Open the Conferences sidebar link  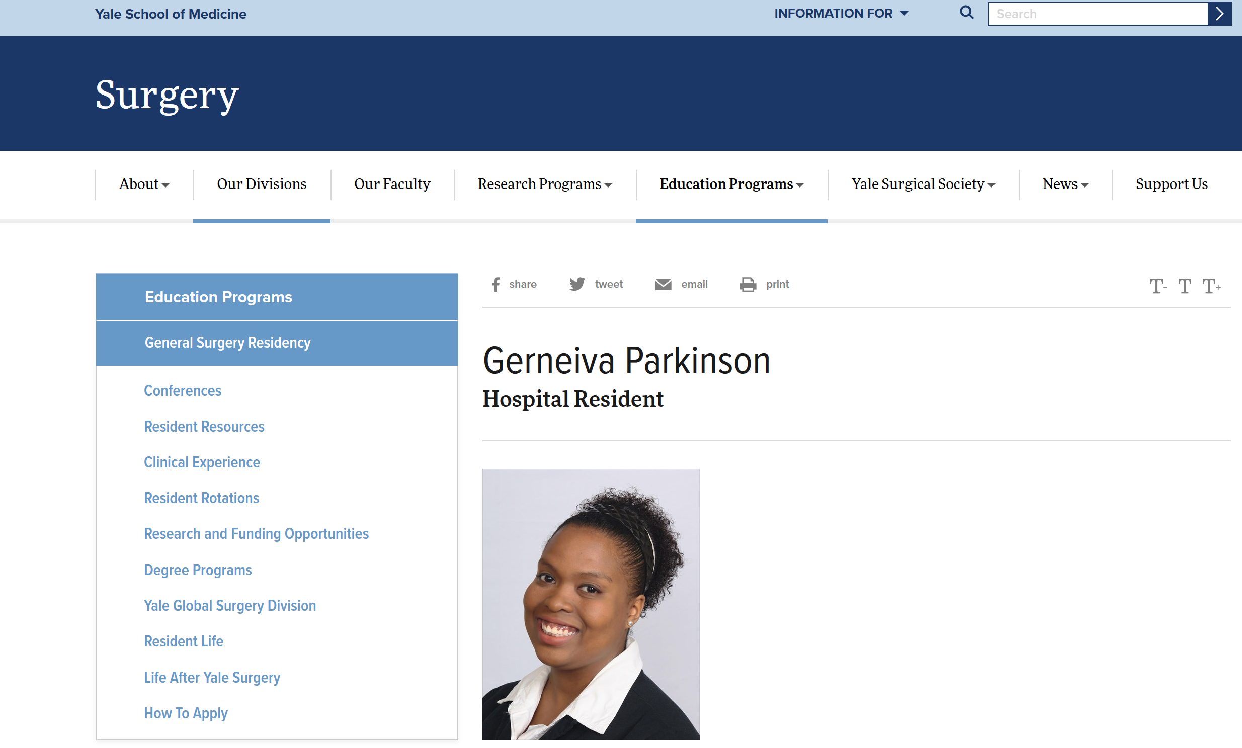coord(183,391)
